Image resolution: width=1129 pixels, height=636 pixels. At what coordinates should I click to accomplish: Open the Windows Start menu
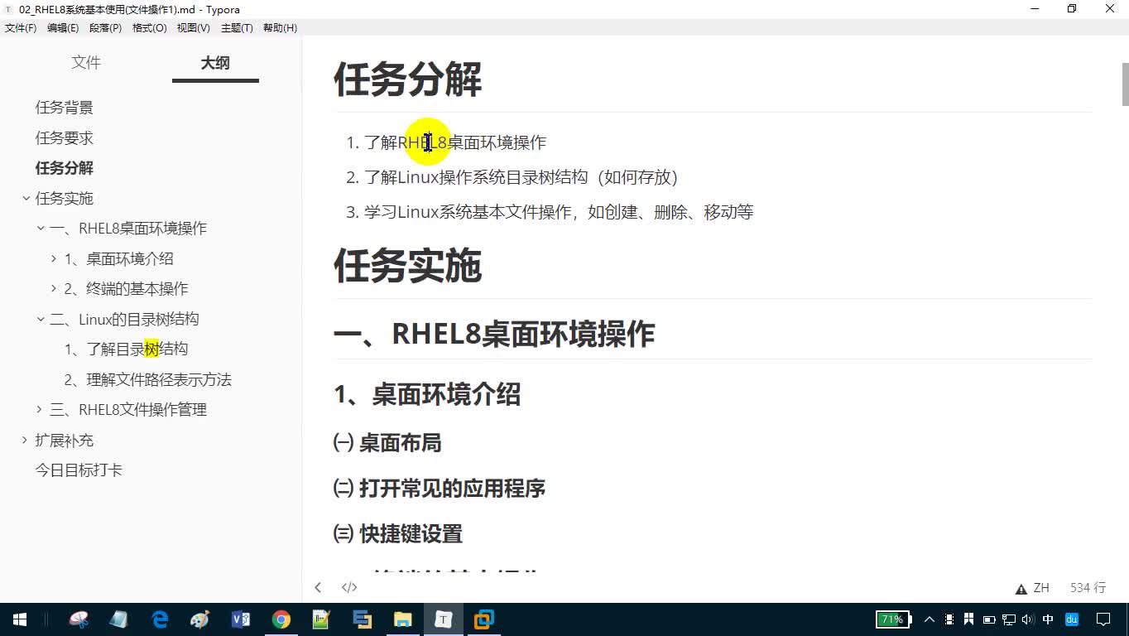[x=20, y=619]
